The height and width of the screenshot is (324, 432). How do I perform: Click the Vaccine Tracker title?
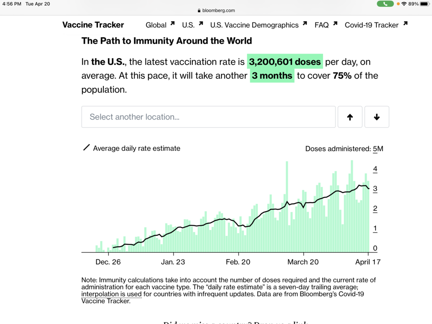[x=93, y=25]
